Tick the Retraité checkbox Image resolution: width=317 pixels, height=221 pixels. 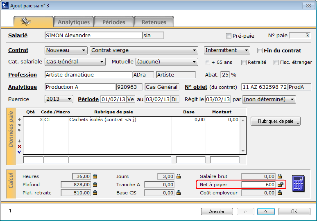[244, 63]
